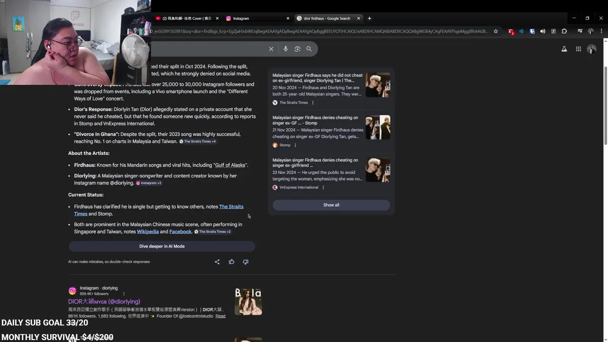Screen dimensions: 608x342
Task: Open the blue shield extension icon
Action: point(532,31)
